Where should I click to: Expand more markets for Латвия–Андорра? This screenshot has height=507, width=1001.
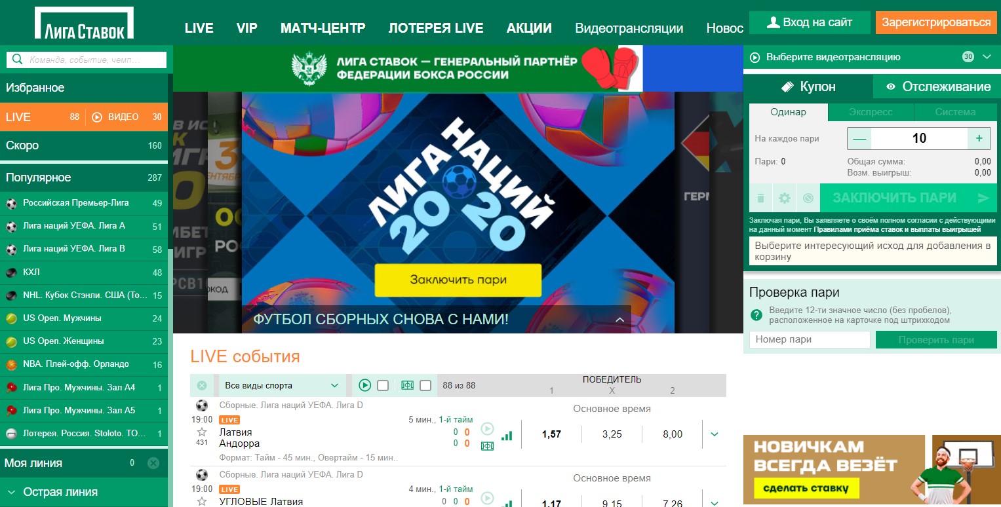(715, 434)
